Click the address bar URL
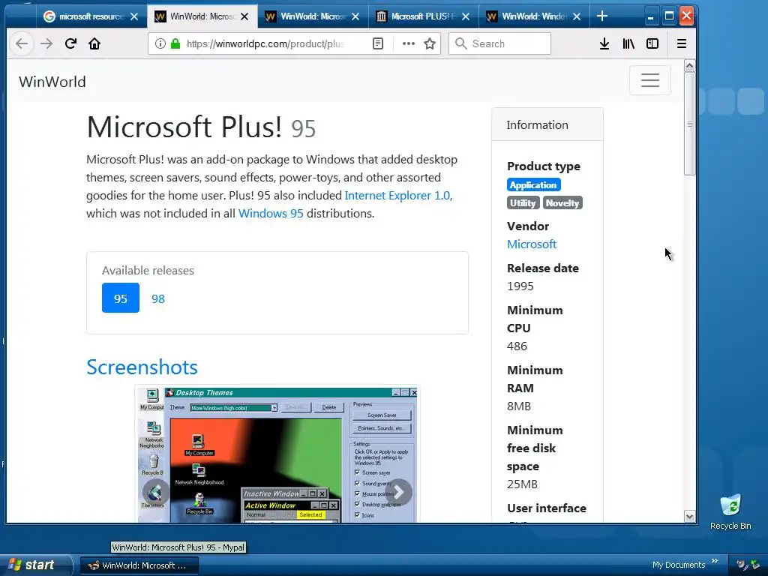This screenshot has height=576, width=768. point(266,43)
